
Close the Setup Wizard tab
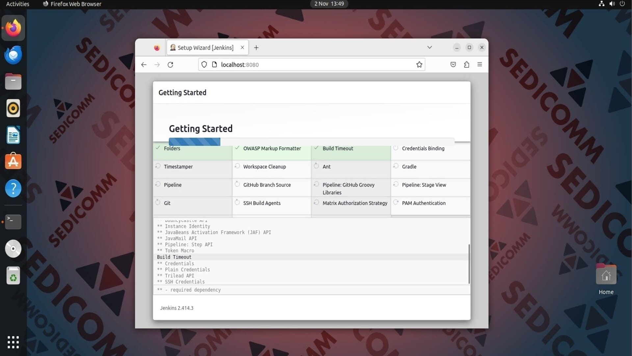pyautogui.click(x=242, y=47)
